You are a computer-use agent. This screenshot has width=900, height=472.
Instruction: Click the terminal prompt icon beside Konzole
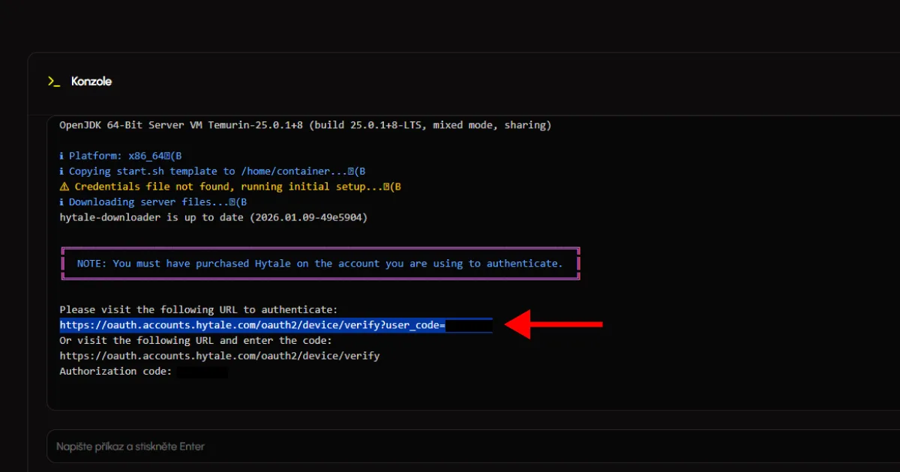53,82
